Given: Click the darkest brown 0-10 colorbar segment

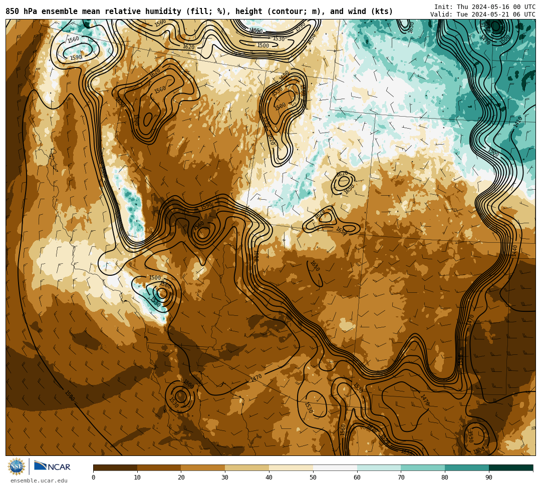Looking at the screenshot, I should point(115,467).
